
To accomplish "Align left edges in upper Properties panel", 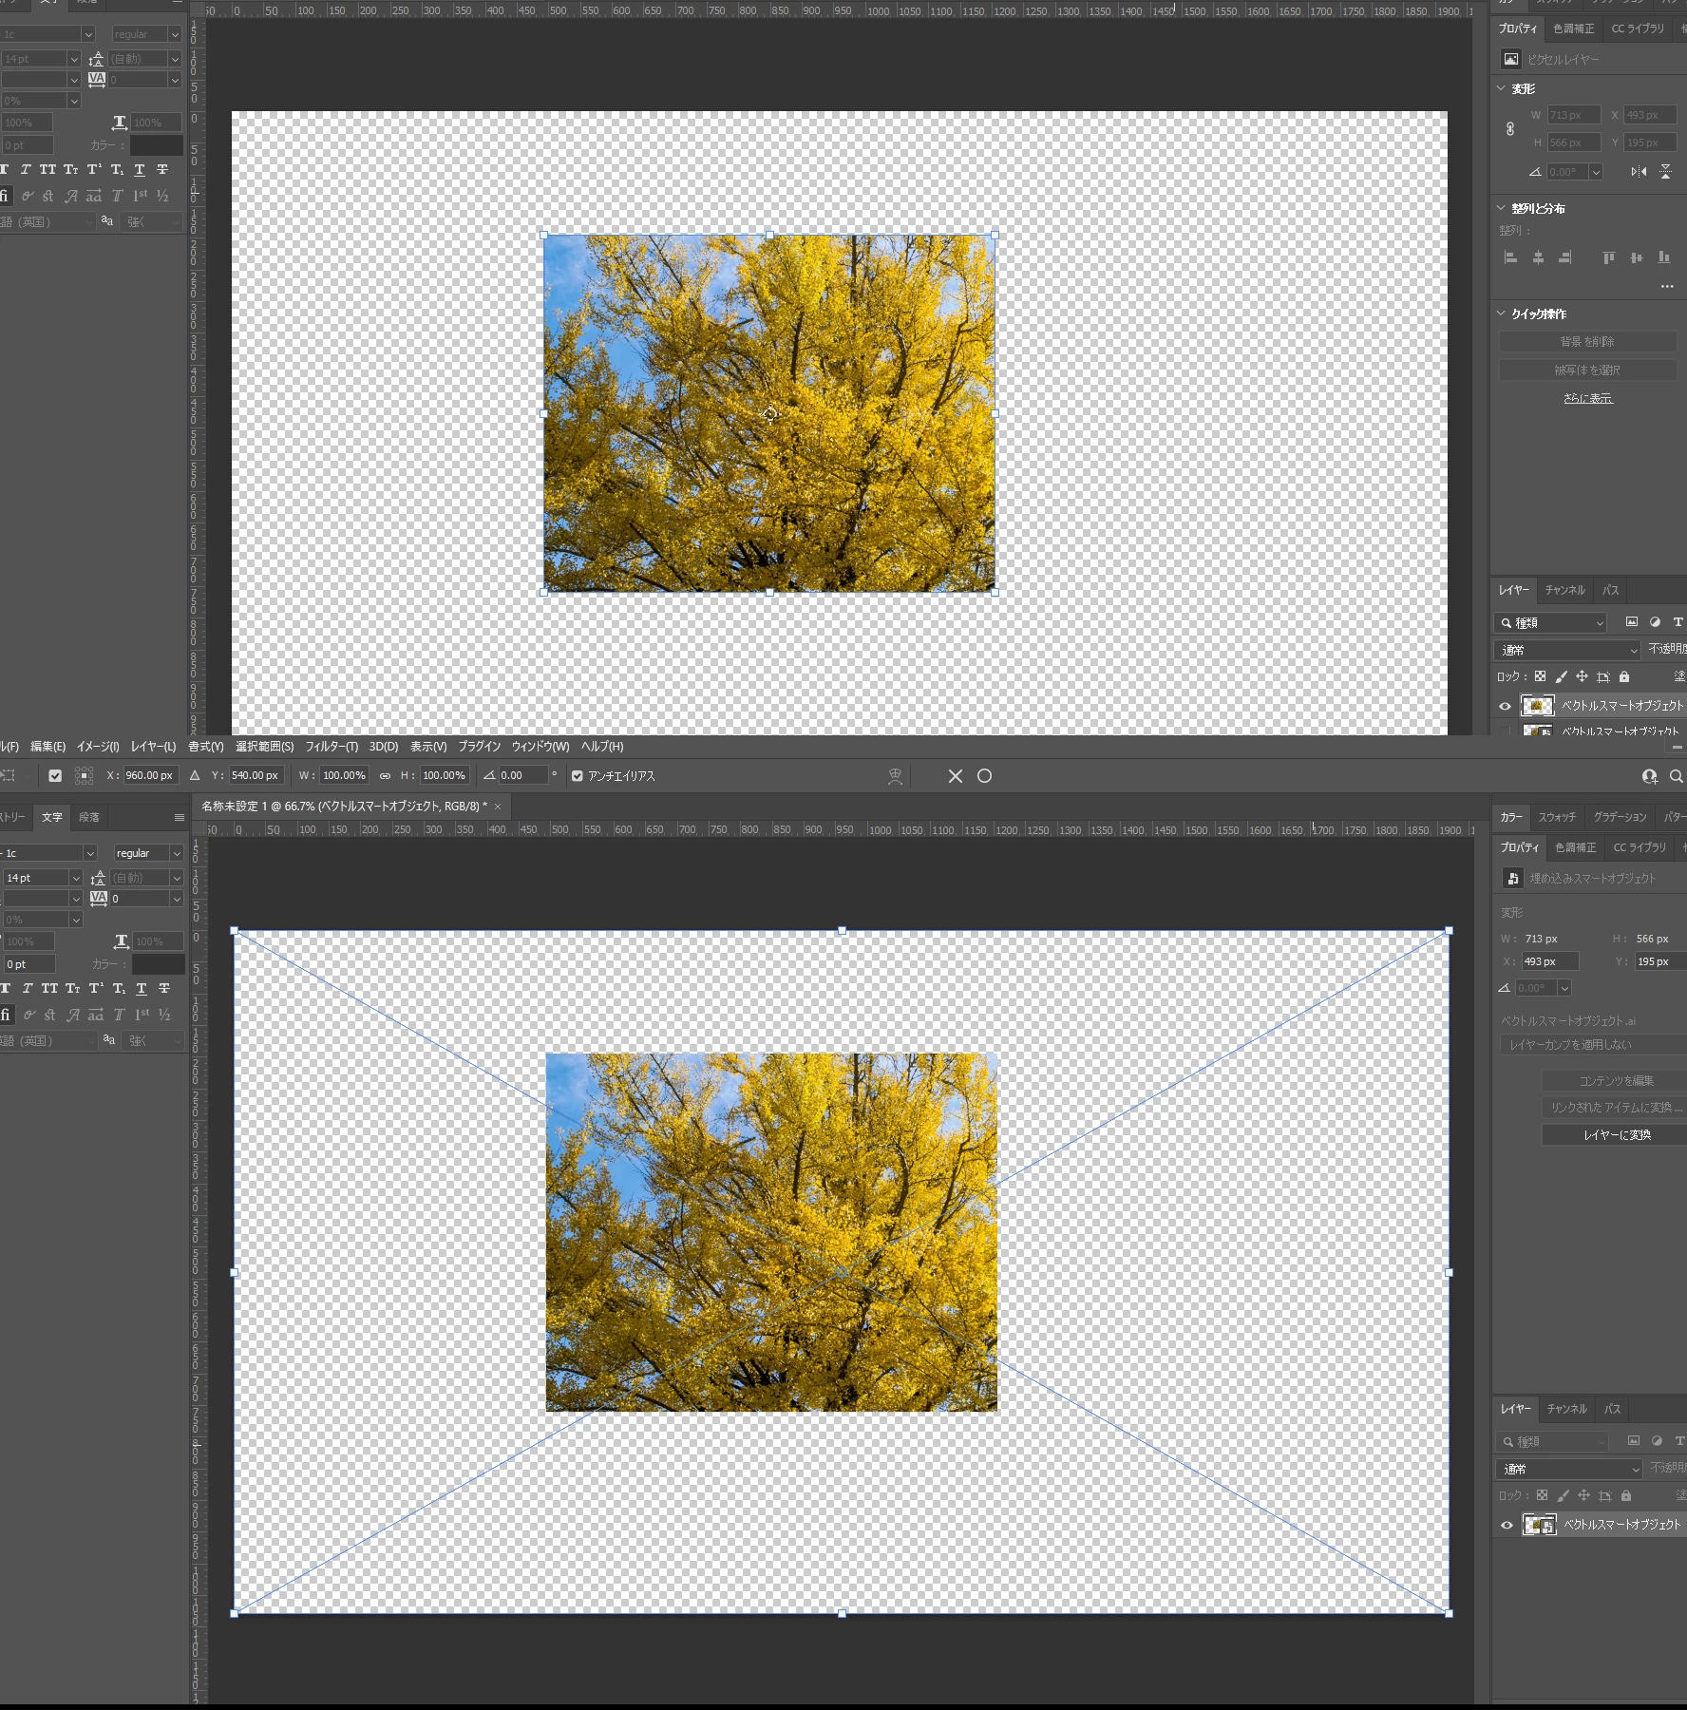I will click(1510, 257).
